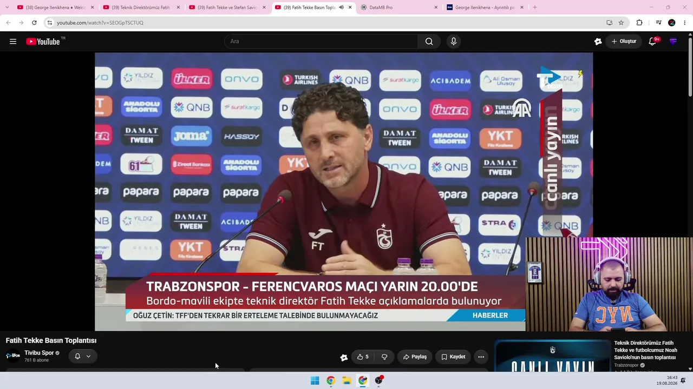Expand subscription options chevron for Tivibu Spor
The height and width of the screenshot is (389, 693).
tap(88, 356)
